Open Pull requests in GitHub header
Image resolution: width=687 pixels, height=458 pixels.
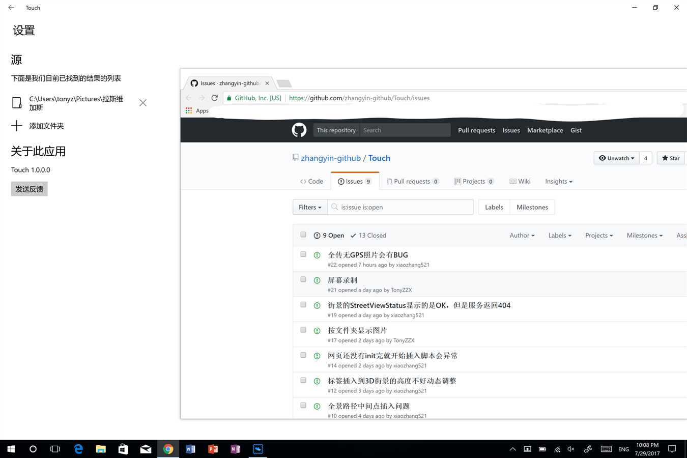click(476, 130)
